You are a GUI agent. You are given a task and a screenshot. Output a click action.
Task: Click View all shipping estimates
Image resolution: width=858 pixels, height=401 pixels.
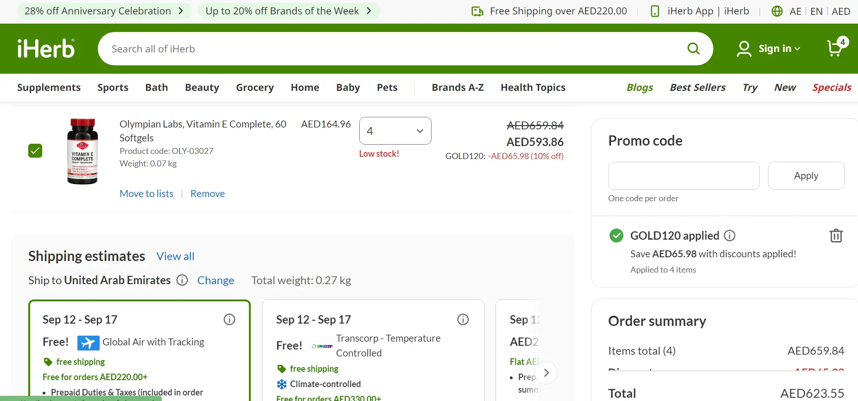tap(175, 256)
